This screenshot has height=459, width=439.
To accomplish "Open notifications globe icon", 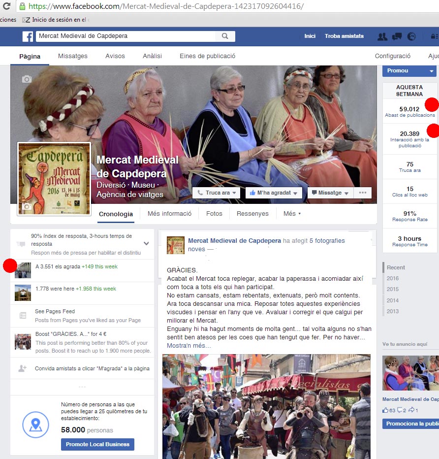I will (x=411, y=36).
